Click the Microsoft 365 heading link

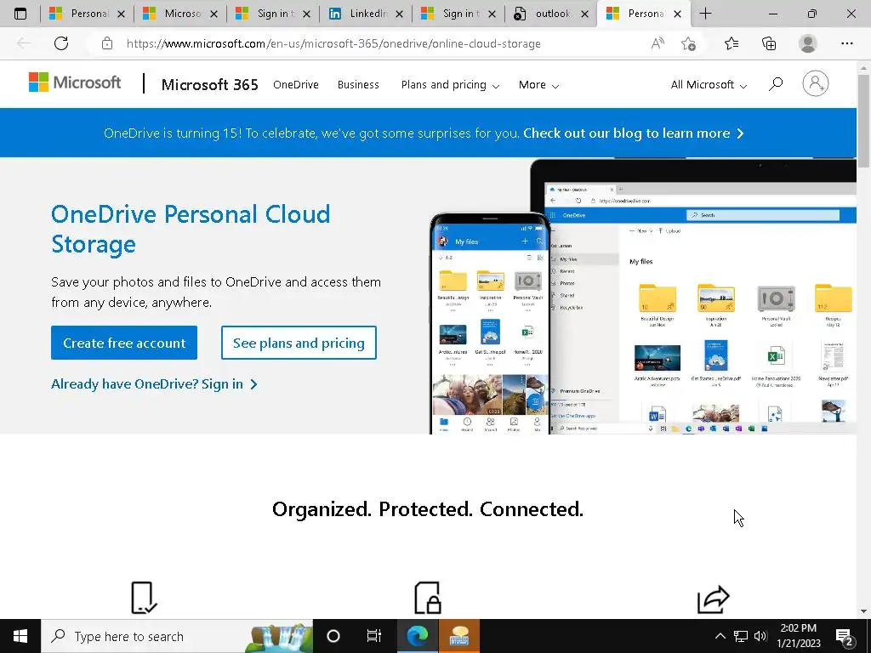(210, 85)
